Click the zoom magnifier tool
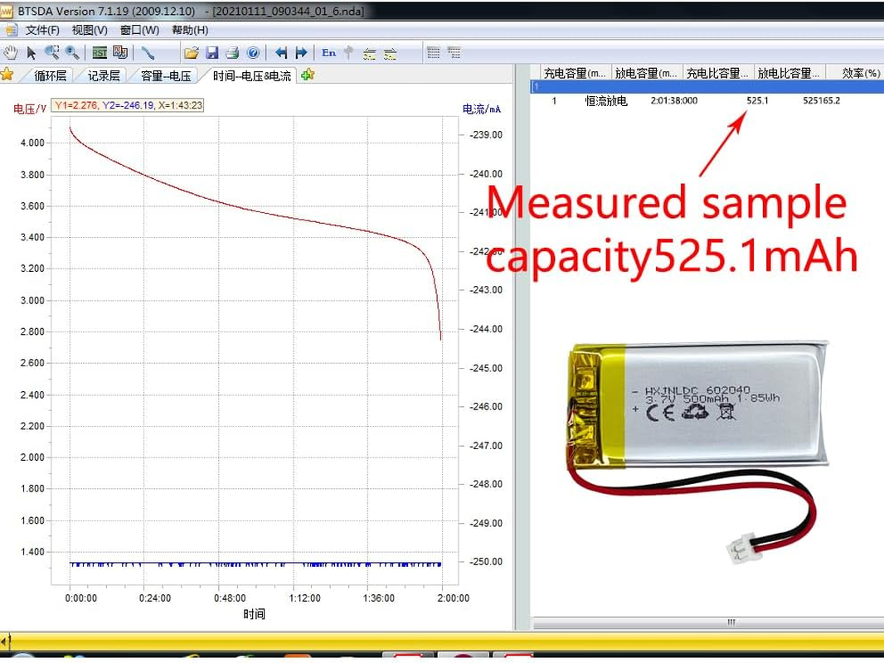This screenshot has height=663, width=884. [x=73, y=52]
